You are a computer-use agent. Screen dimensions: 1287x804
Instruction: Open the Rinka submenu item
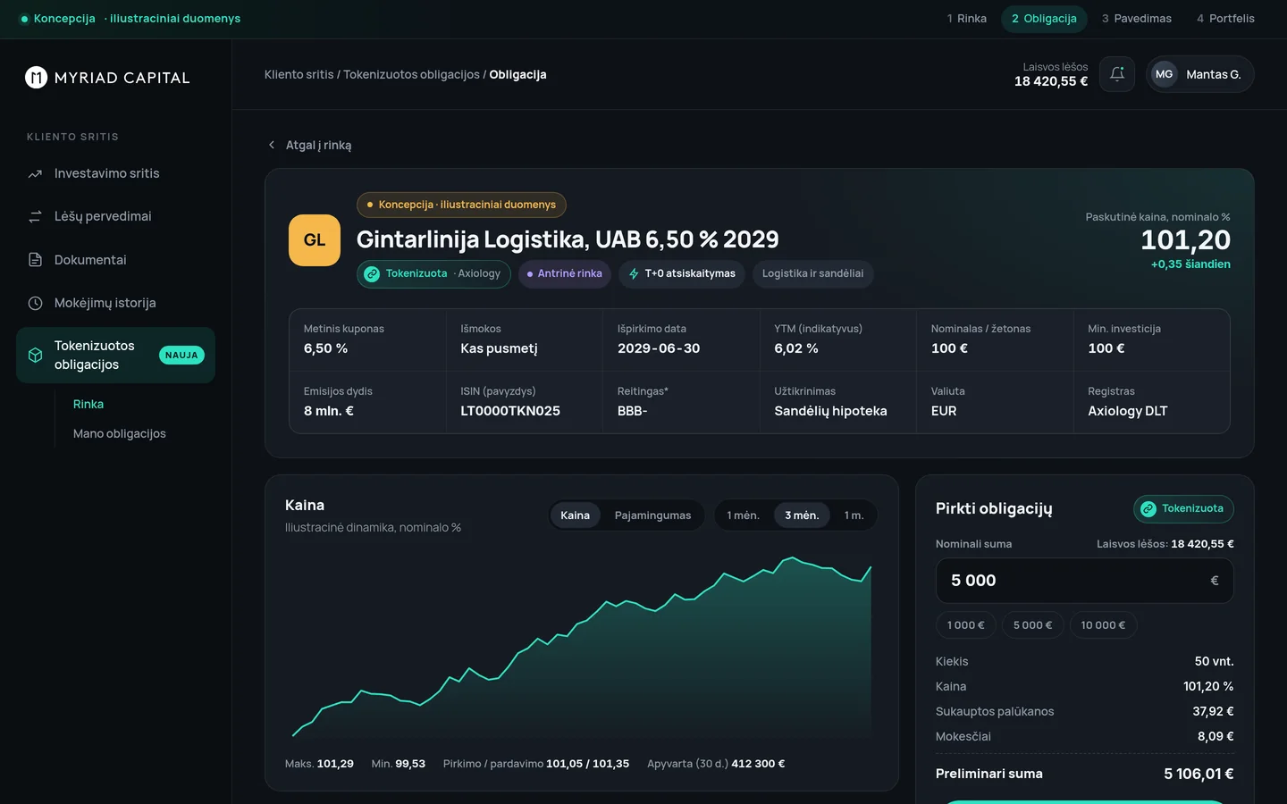[88, 404]
